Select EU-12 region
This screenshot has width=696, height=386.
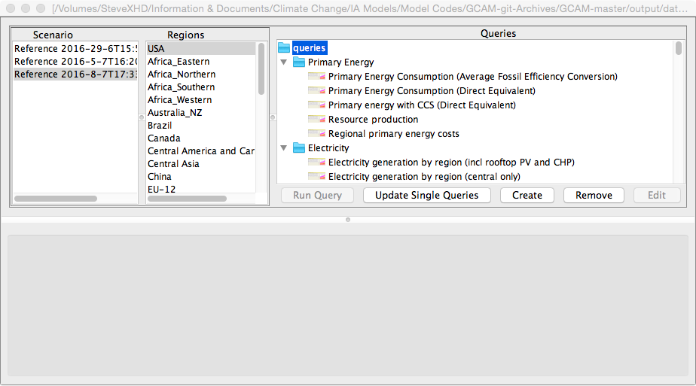coord(201,189)
